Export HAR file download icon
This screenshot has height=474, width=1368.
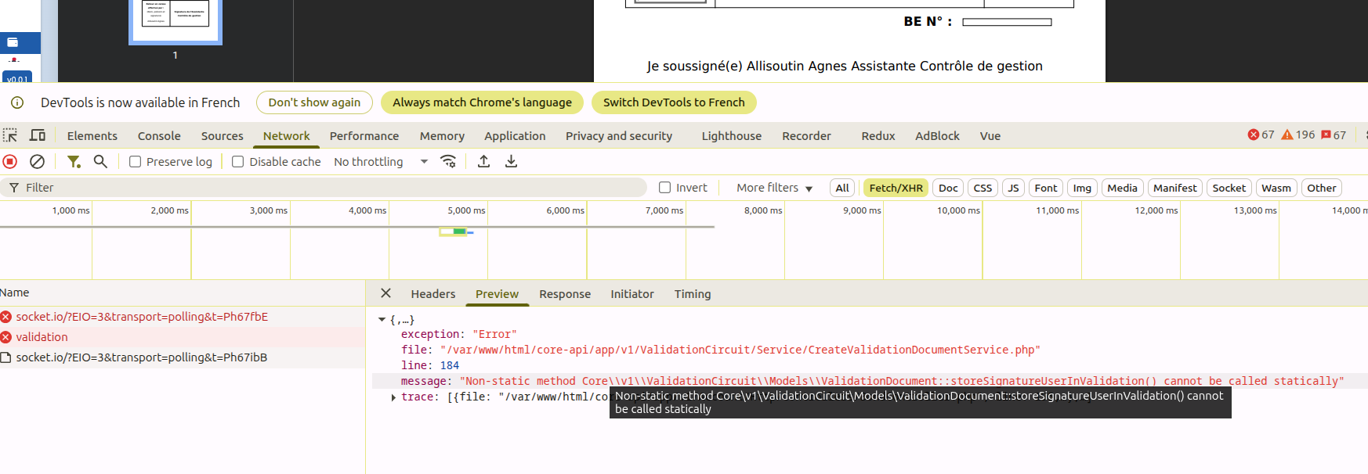coord(511,162)
